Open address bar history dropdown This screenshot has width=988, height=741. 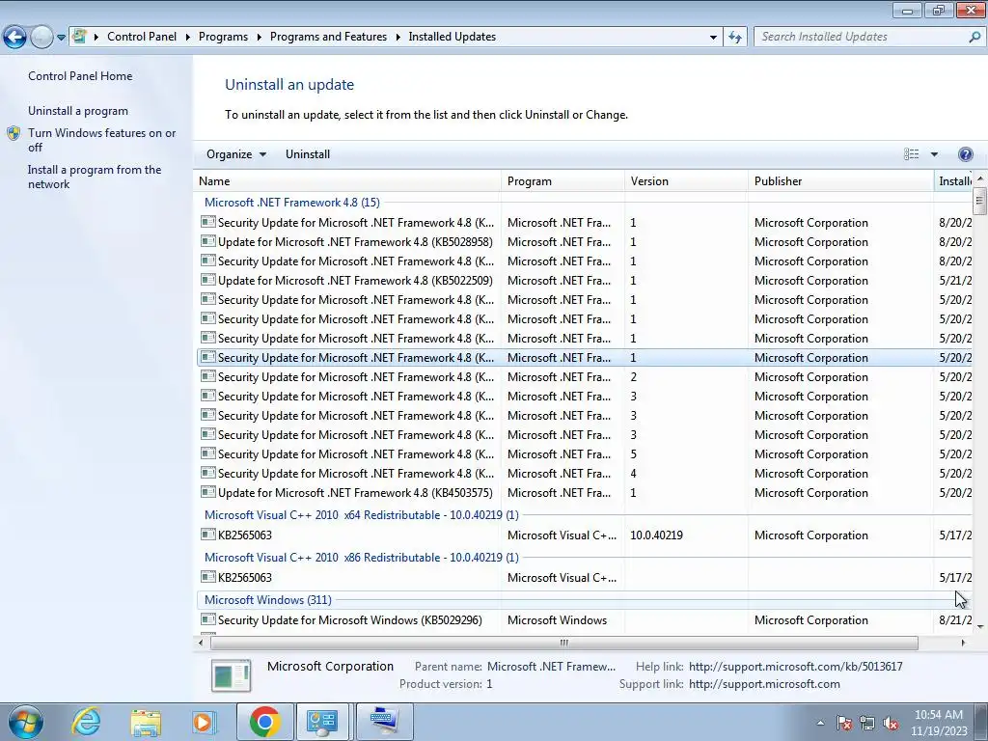pos(713,38)
